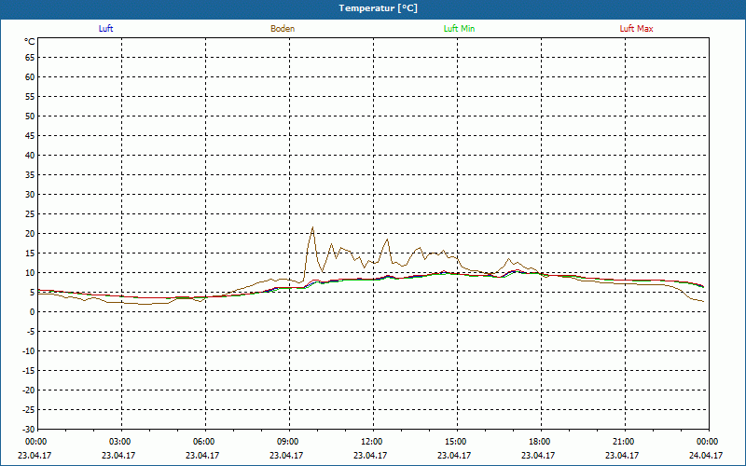Click the 18:00 time axis label
The width and height of the screenshot is (746, 466).
tap(540, 442)
